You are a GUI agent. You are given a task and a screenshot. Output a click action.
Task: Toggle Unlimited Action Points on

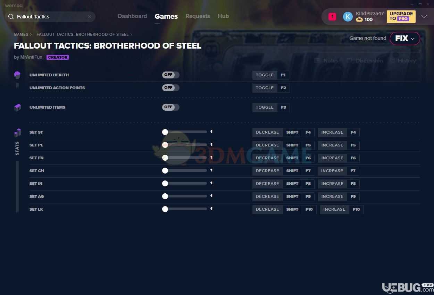(x=170, y=88)
